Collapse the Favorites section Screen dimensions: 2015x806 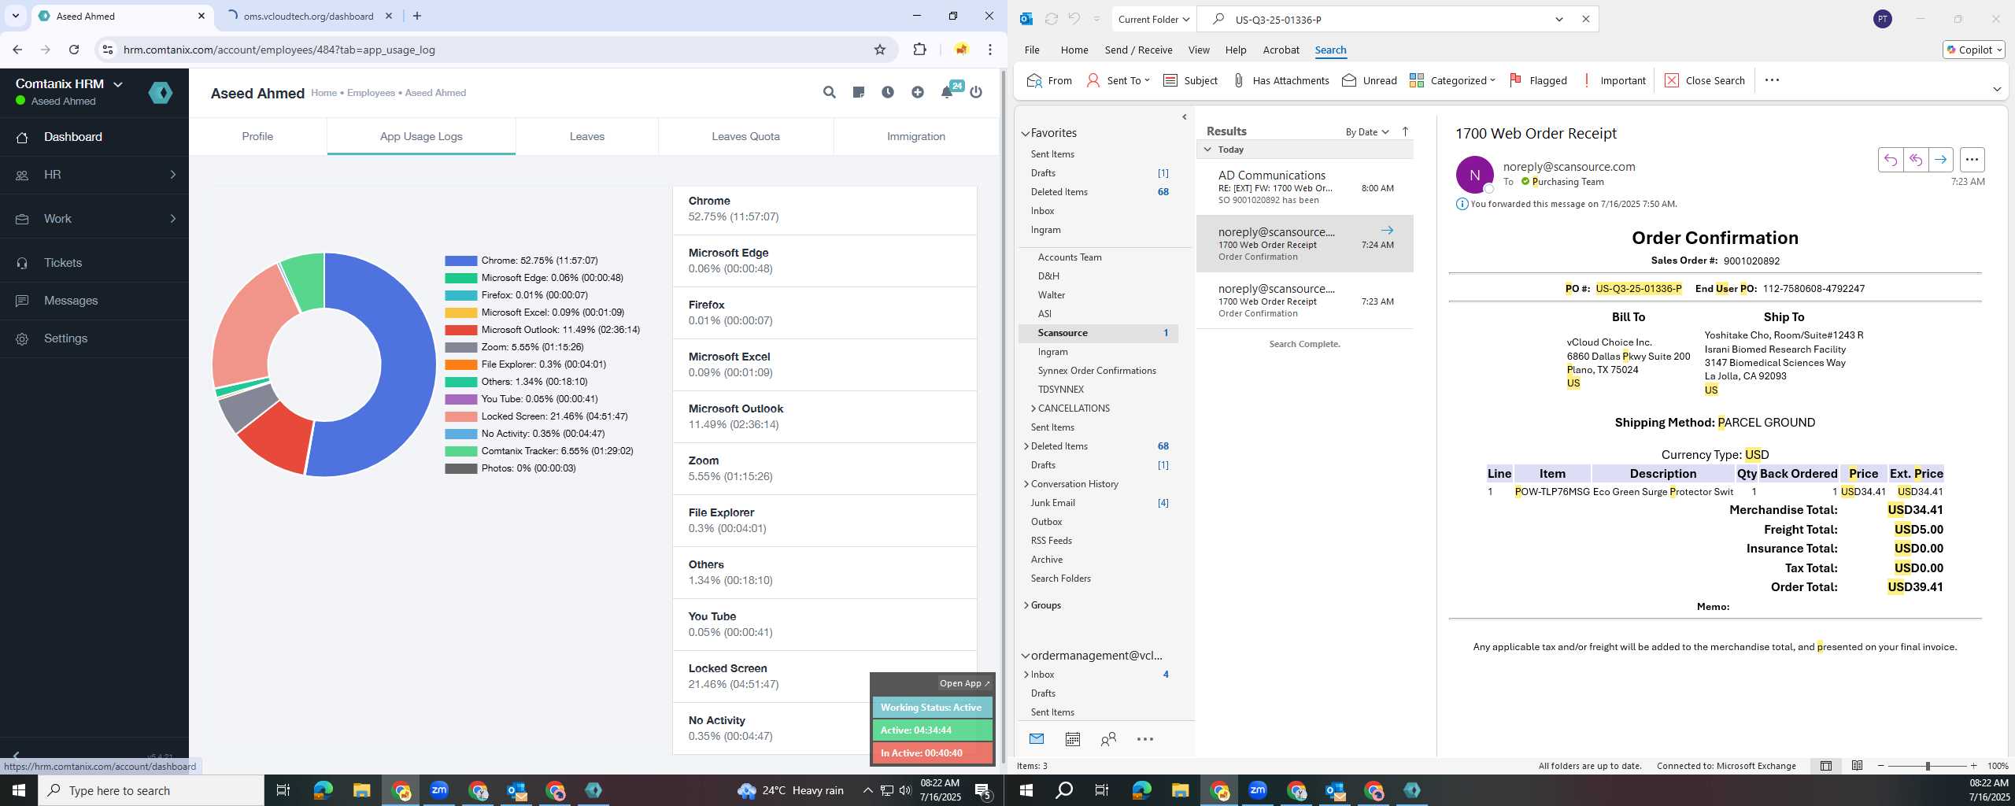(x=1026, y=133)
